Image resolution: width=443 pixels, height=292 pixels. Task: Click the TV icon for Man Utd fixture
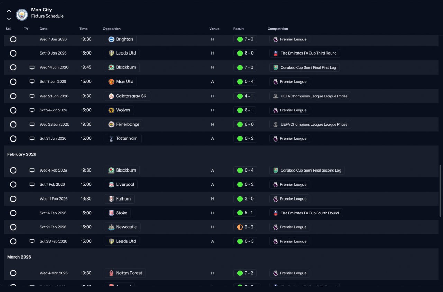[x=32, y=82]
